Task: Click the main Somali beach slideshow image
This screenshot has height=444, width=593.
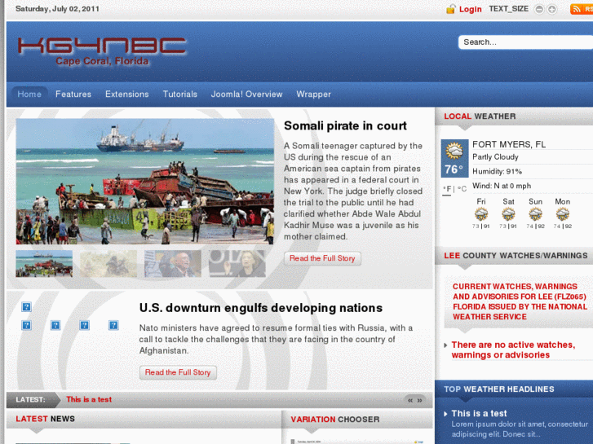Action: pos(145,182)
